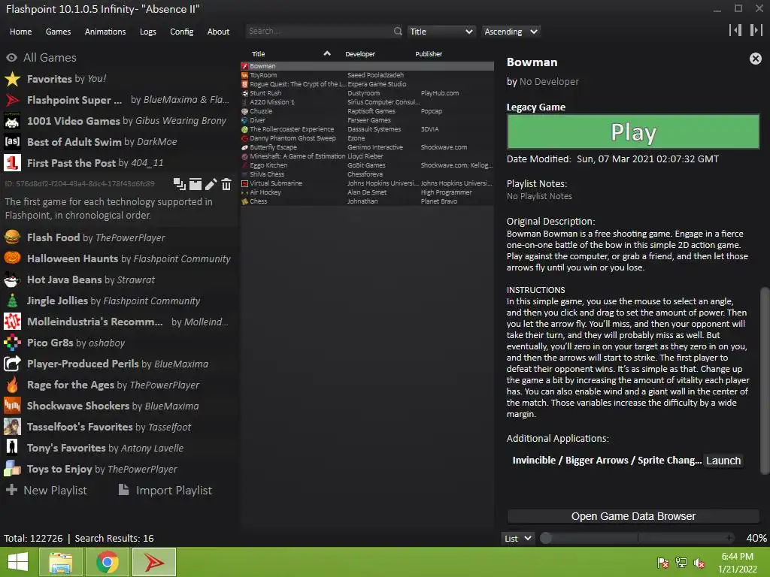770x577 pixels.
Task: Toggle left sidebar visibility icon
Action: click(735, 30)
